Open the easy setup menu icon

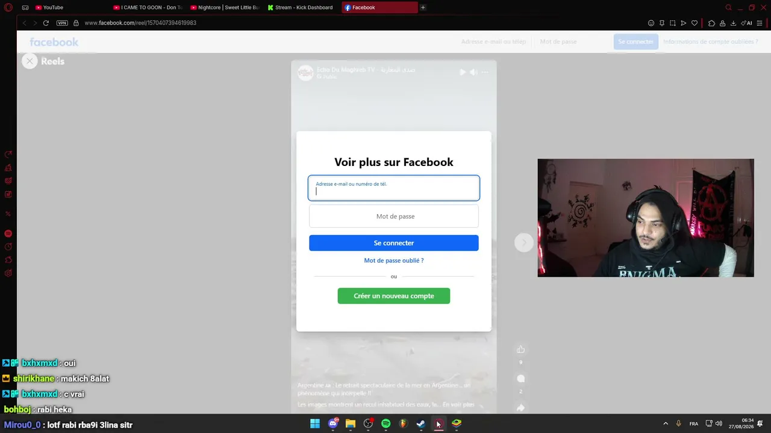pyautogui.click(x=761, y=23)
